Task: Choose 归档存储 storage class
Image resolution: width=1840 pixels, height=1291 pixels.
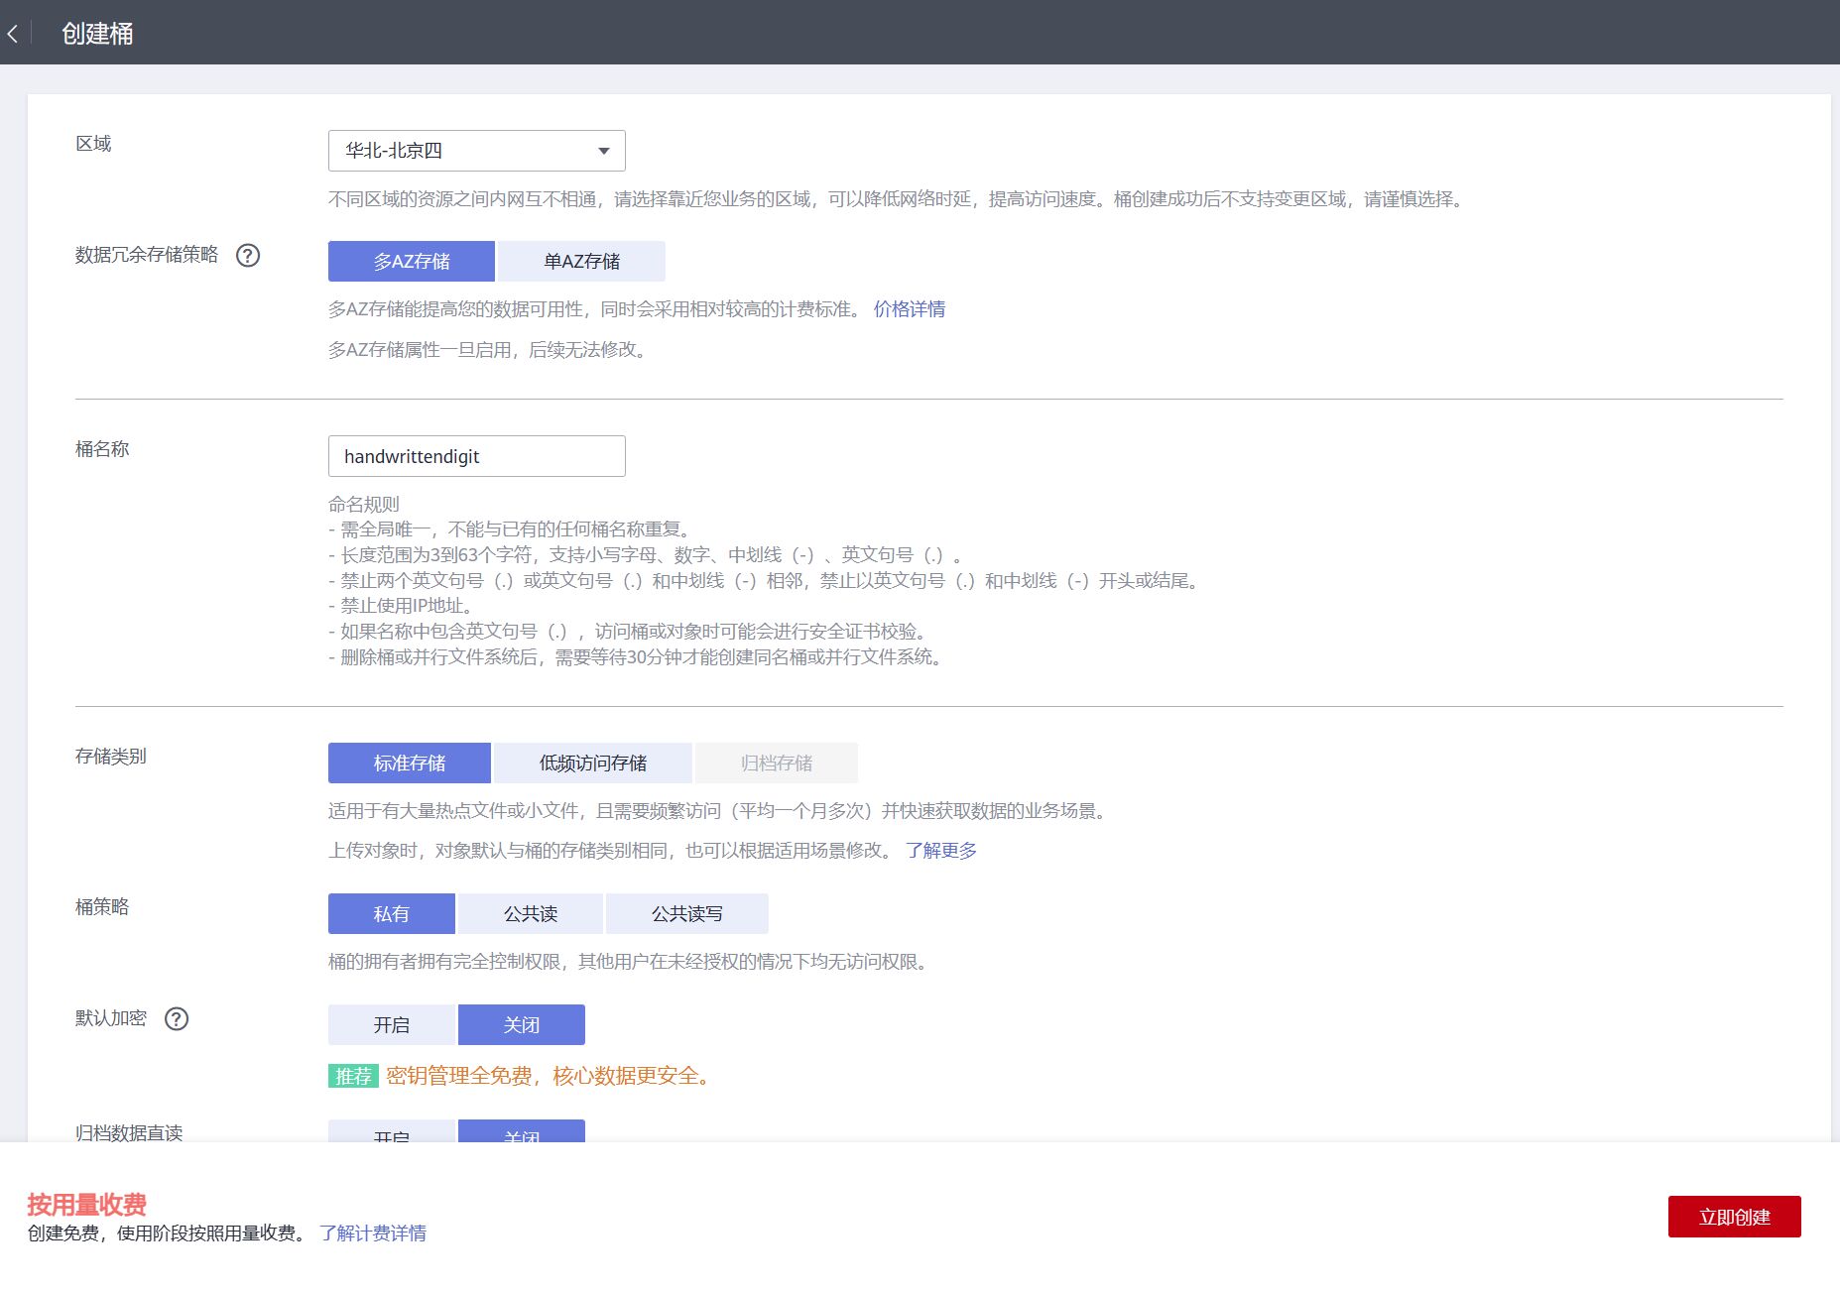Action: click(x=777, y=763)
